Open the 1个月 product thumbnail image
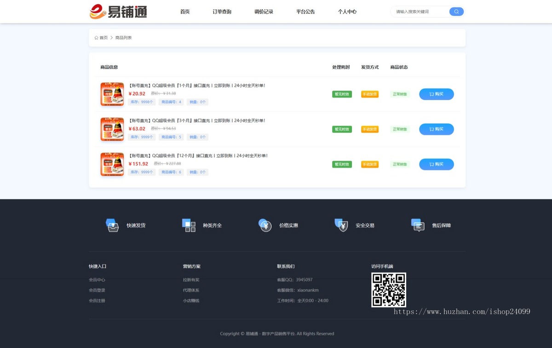Viewport: 552px width, 348px height. coord(112,94)
